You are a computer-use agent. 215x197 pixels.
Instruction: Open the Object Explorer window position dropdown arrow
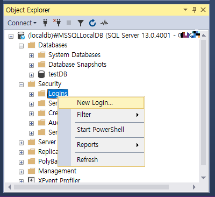(x=185, y=10)
